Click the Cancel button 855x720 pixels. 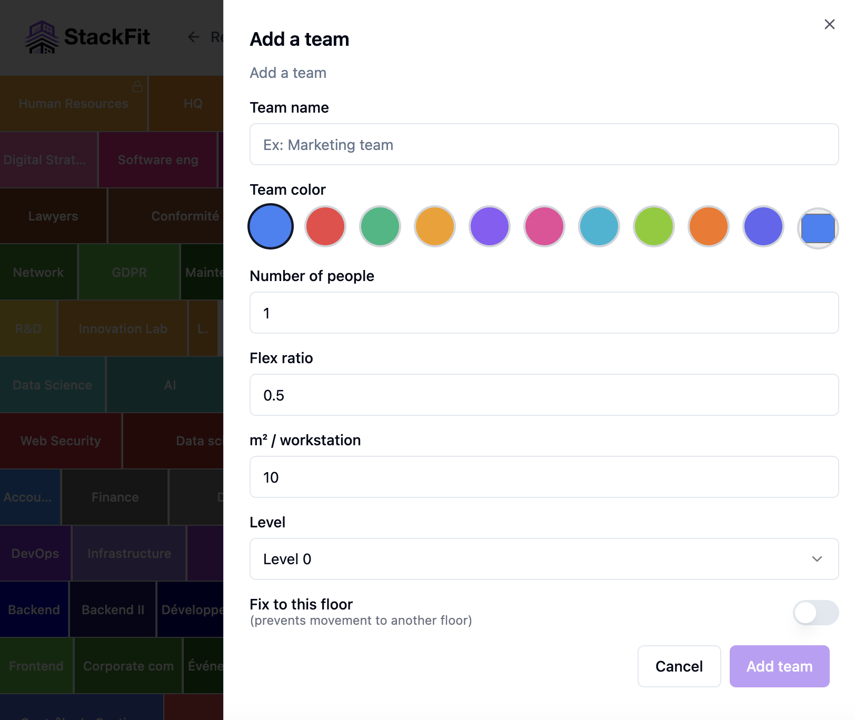click(679, 666)
